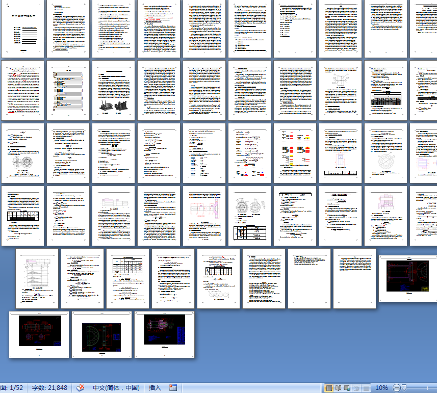The image size is (437, 393).
Task: Click the page with only a short top paragraph
Action: (309, 278)
